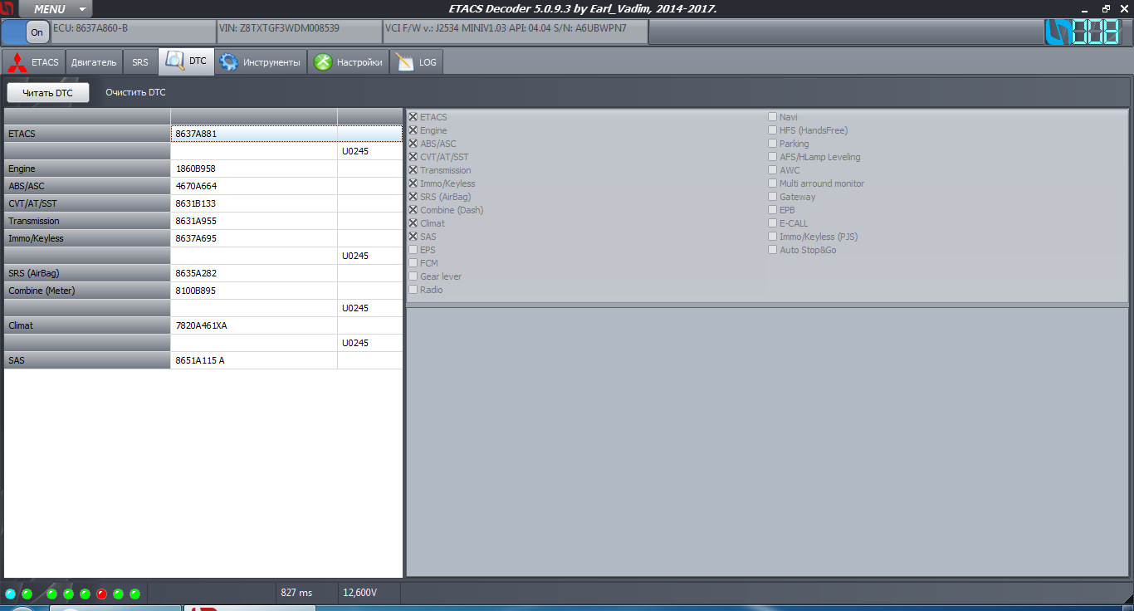
Task: Click the 8651A115 A cell
Action: (254, 360)
